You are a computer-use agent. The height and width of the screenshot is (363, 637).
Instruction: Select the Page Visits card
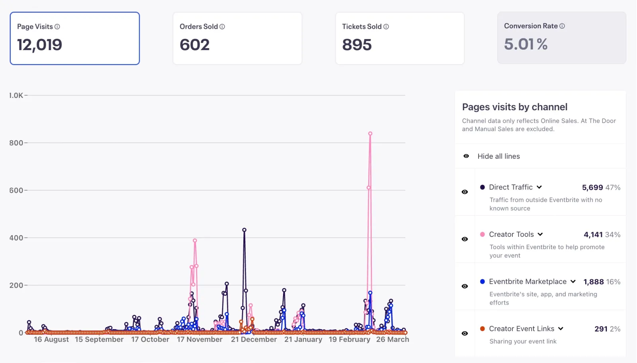coord(74,38)
